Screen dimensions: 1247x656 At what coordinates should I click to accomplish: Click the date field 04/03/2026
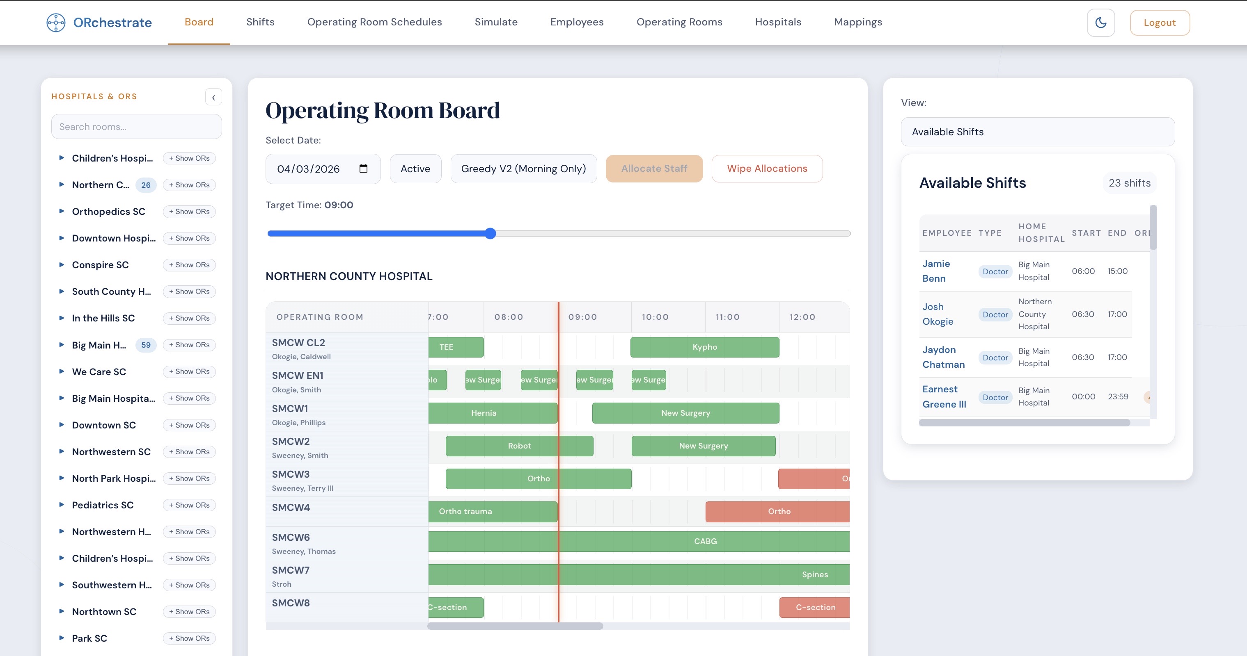[323, 169]
